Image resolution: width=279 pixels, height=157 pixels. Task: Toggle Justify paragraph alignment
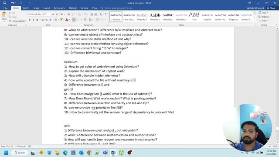click(x=85, y=20)
